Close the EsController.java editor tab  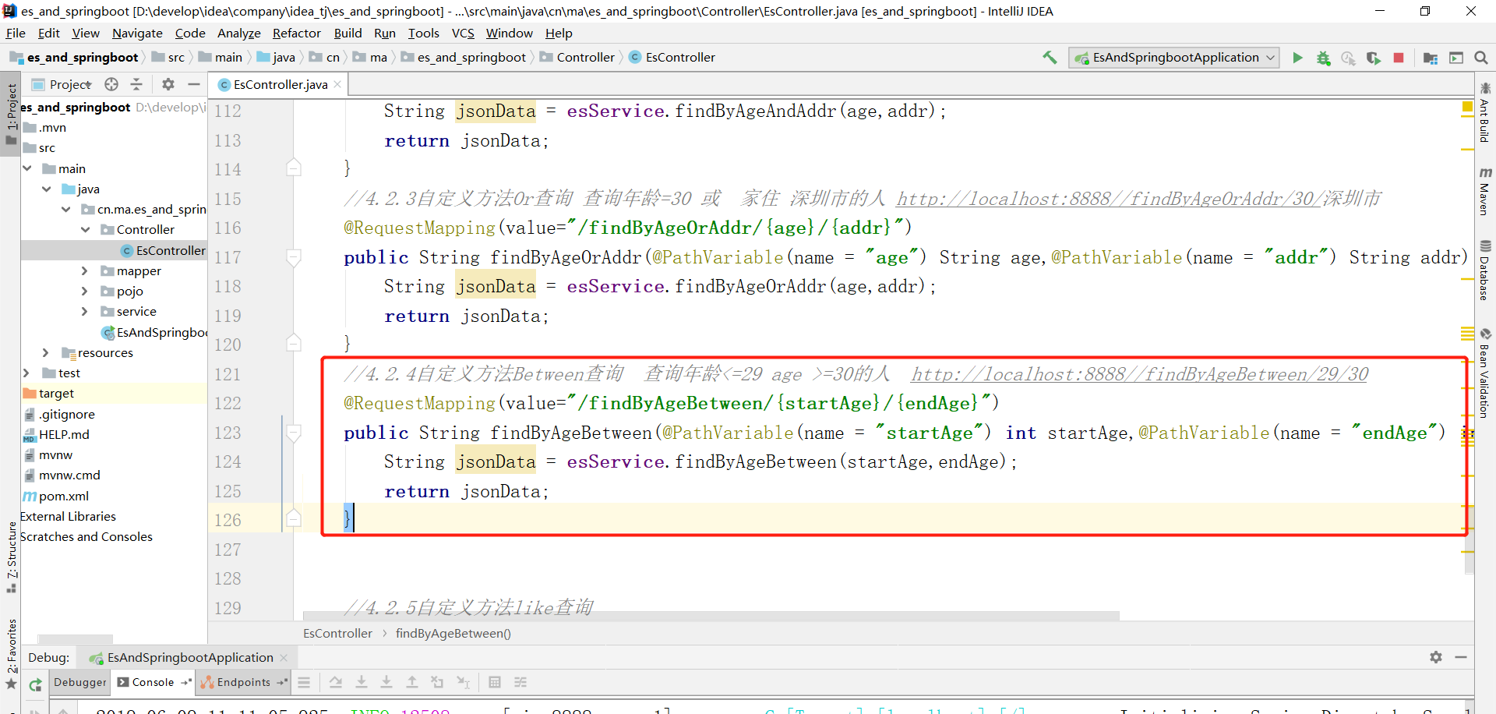pos(337,84)
